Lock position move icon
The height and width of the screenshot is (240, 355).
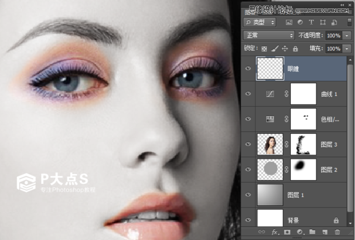click(x=285, y=48)
